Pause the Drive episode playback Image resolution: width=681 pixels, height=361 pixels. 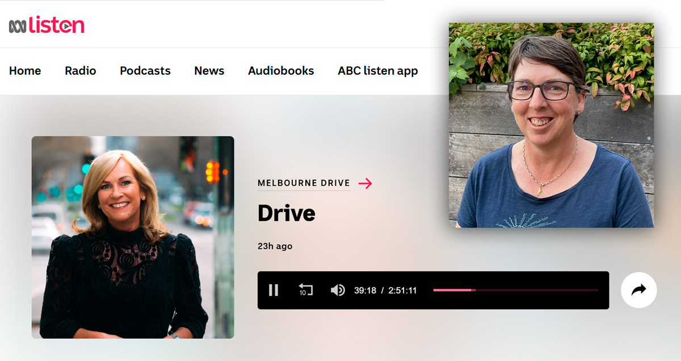pos(274,290)
